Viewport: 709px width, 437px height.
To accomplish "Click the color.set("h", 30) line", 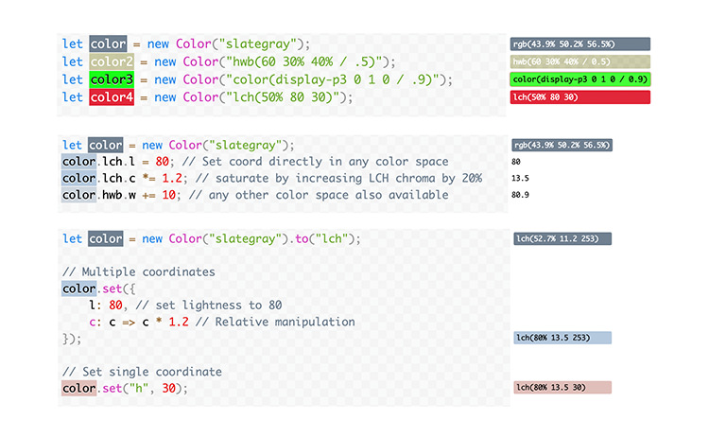I will 125,388.
